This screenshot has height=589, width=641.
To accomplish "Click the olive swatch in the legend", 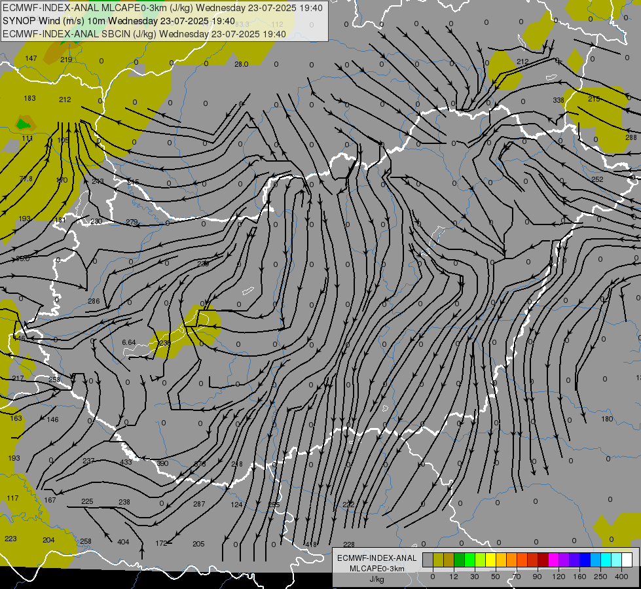I will 439,560.
